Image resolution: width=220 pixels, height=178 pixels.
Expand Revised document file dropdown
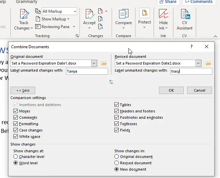click(198, 63)
